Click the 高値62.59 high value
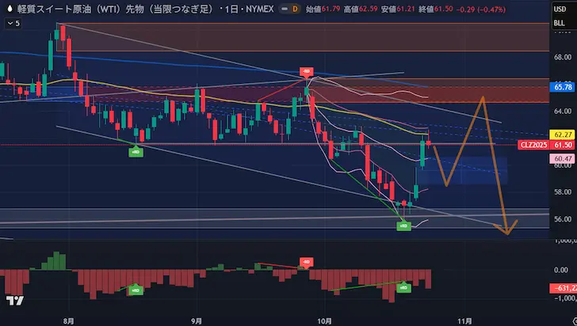This screenshot has height=326, width=577. pyautogui.click(x=361, y=9)
